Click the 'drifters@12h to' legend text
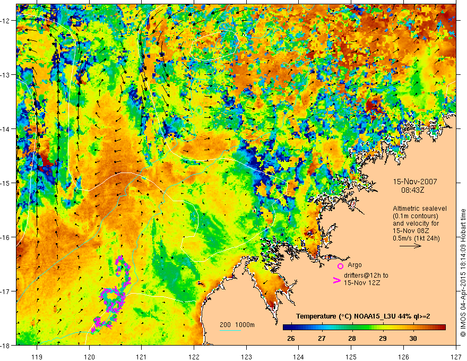467x361 pixels. [x=366, y=276]
